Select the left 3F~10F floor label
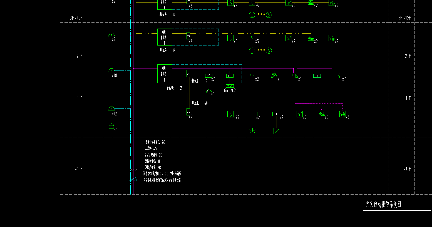Screen dimensions: 432x227 point(76,18)
